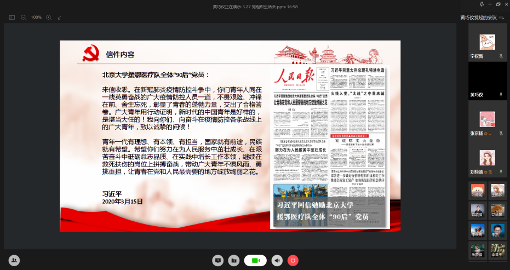Viewport: 510px width, 270px height.
Task: Toggle the thumbnail sidebar layout icon
Action: tap(12, 18)
